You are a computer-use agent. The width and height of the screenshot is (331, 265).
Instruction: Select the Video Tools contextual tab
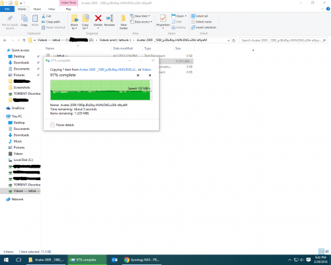69,3
